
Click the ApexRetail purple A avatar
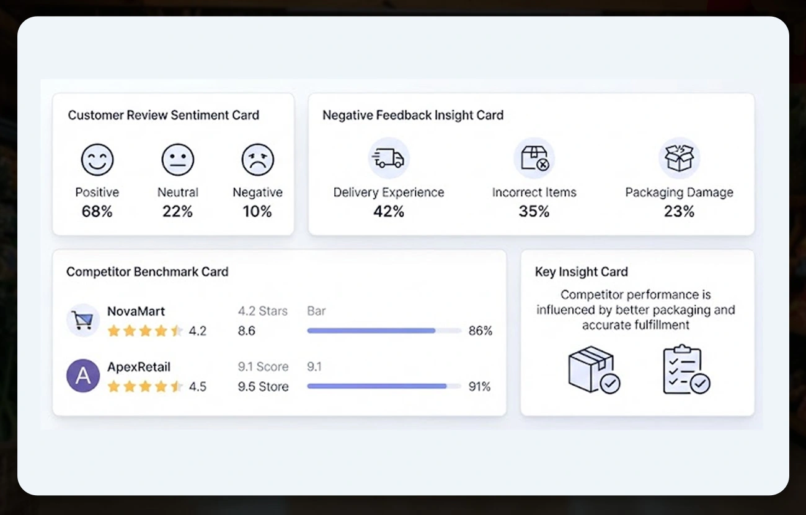coord(83,376)
